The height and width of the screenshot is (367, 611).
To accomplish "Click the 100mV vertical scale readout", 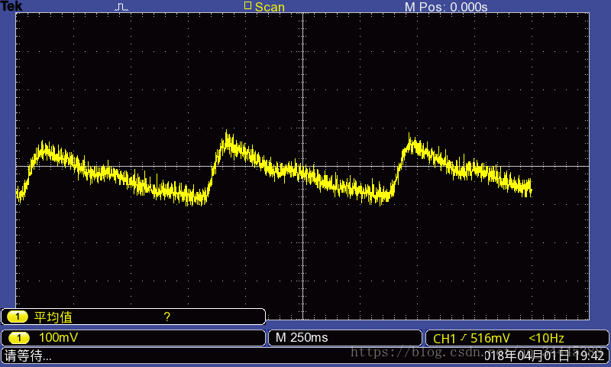I will point(59,337).
